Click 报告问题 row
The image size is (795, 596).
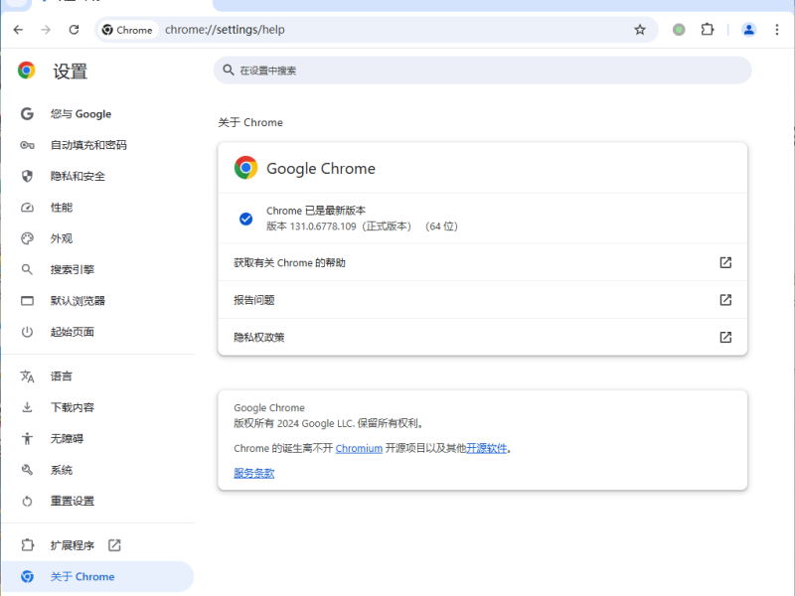[x=483, y=300]
